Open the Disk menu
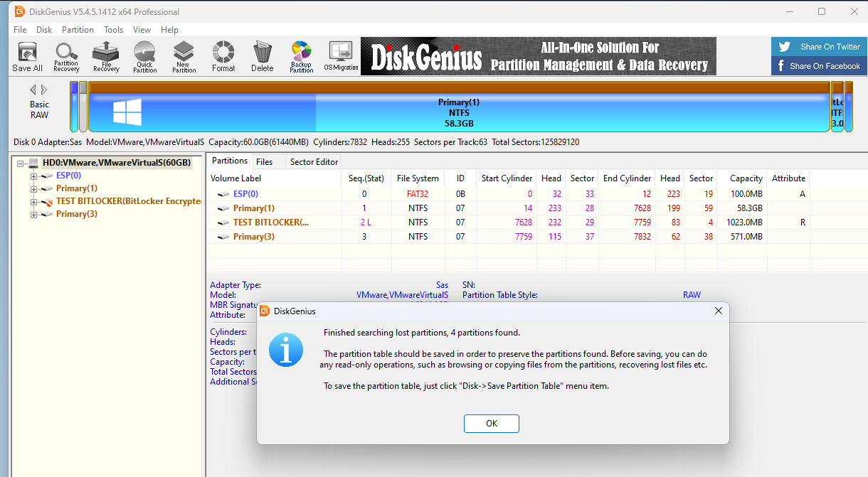 [x=44, y=30]
